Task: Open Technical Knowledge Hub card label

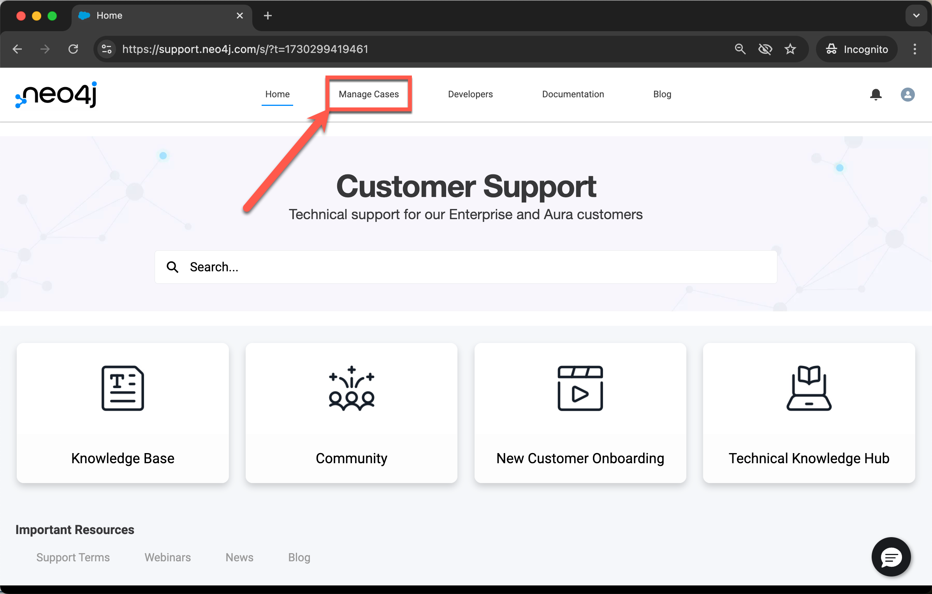Action: [x=809, y=458]
